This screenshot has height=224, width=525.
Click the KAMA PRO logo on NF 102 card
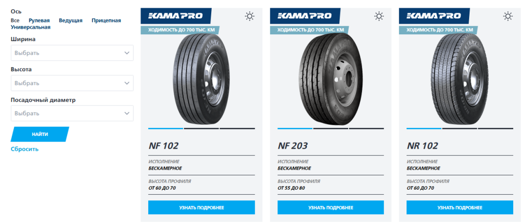[176, 16]
